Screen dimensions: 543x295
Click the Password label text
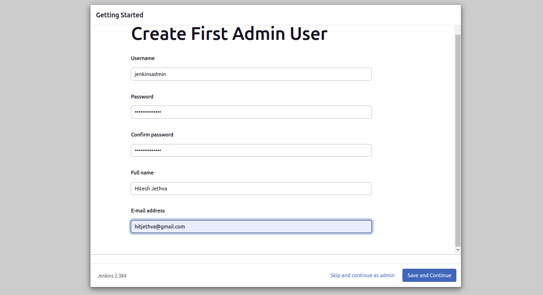click(x=142, y=97)
